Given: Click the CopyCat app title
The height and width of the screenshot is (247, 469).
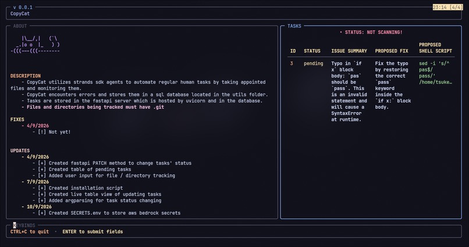Looking at the screenshot, I should pyautogui.click(x=20, y=13).
